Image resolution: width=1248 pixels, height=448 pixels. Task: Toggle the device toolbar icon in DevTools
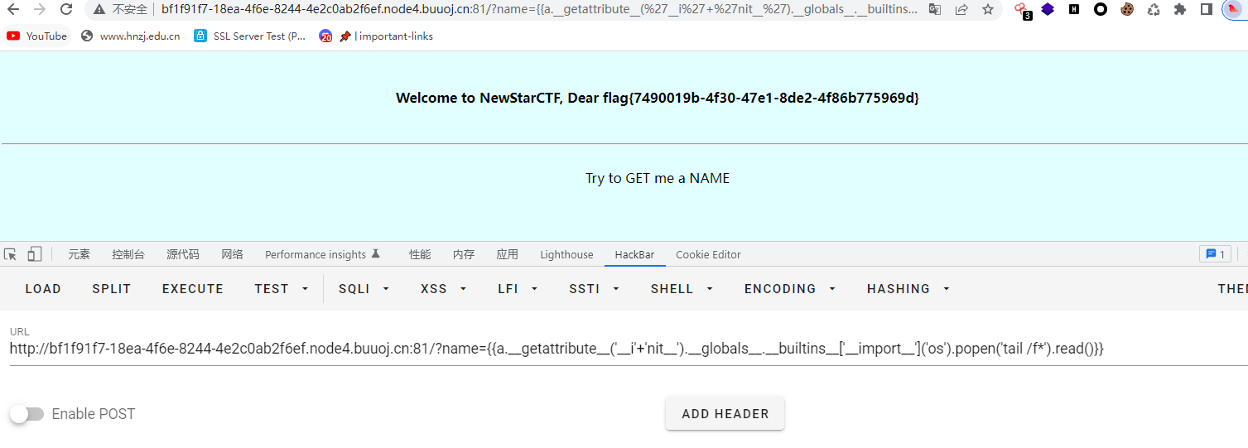click(x=35, y=254)
